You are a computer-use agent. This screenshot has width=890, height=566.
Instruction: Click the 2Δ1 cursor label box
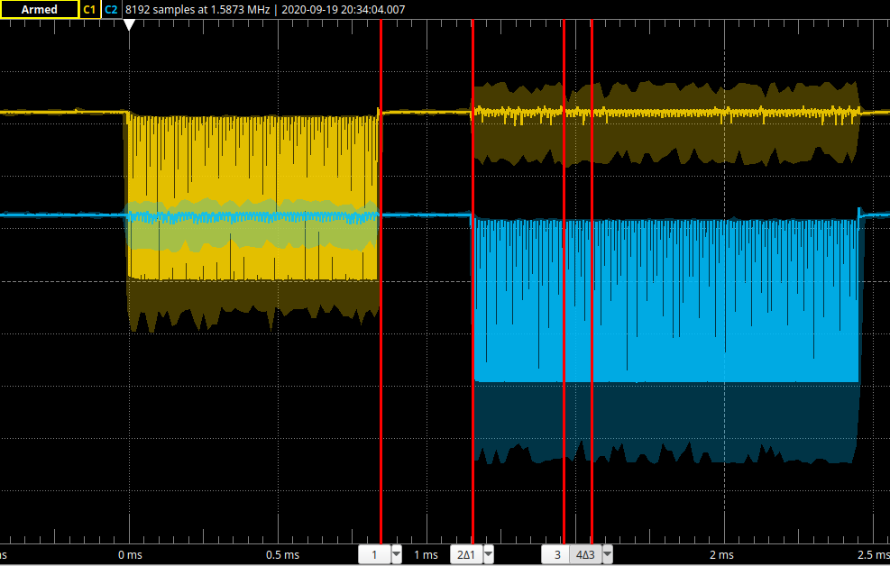tap(466, 554)
